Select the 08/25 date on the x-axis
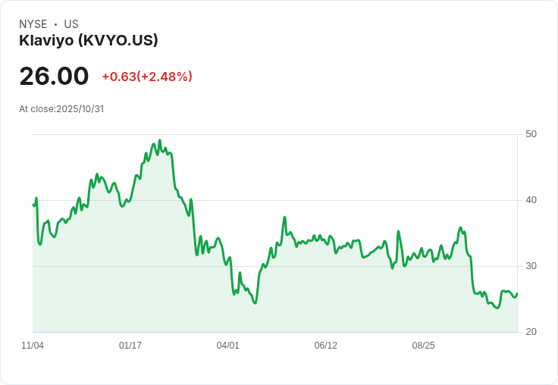The image size is (558, 385). click(x=423, y=346)
